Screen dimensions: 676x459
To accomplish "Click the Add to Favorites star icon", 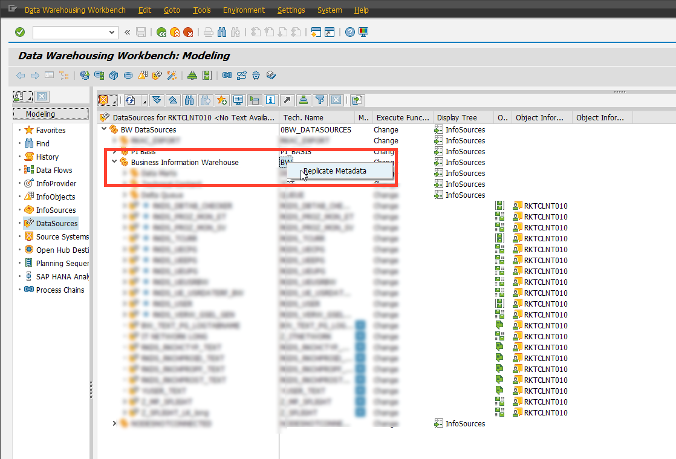I will click(222, 100).
